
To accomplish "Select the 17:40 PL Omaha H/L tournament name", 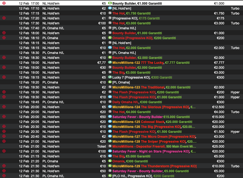I will [x=124, y=28].
